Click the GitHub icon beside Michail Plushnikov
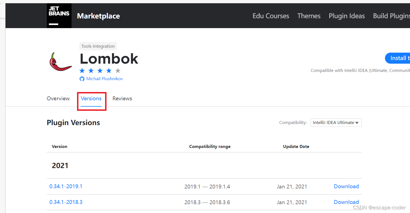The image size is (410, 213). click(82, 79)
